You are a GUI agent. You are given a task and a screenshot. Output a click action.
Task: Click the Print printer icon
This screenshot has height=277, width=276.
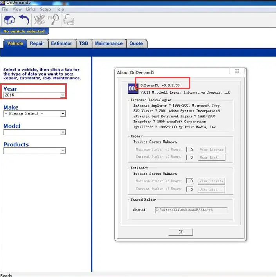[x=69, y=20]
